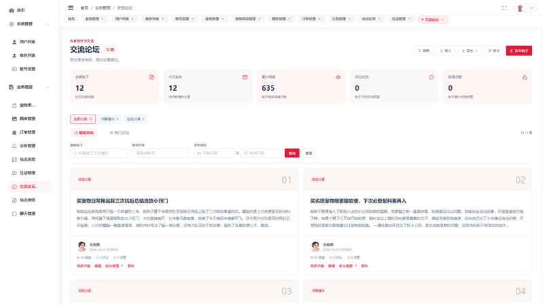Click the red 发布帖子 button

pyautogui.click(x=519, y=51)
